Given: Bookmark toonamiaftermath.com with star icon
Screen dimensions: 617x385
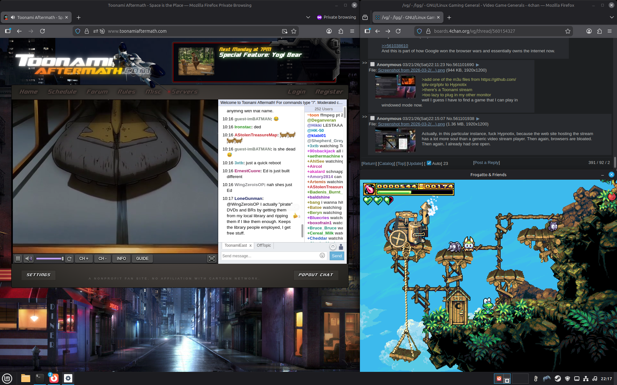Looking at the screenshot, I should [294, 31].
